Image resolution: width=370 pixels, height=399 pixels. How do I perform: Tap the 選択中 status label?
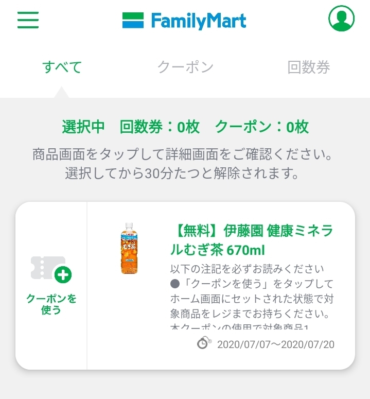pos(83,127)
